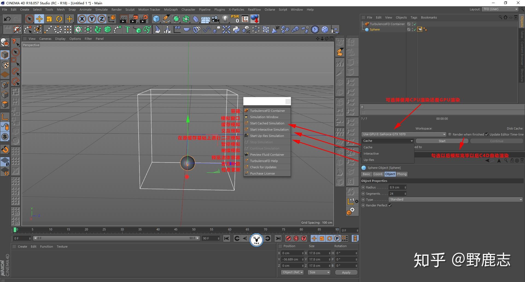Open the sphere Type Standard dropdown
This screenshot has width=525, height=282.
(456, 200)
